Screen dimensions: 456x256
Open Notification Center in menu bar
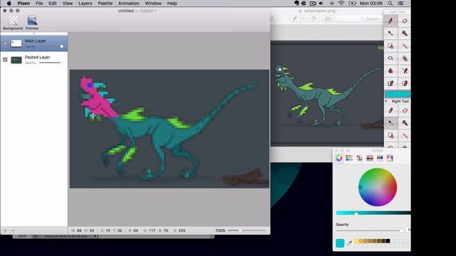(400, 3)
